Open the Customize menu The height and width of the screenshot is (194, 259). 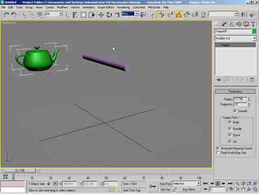point(139,8)
